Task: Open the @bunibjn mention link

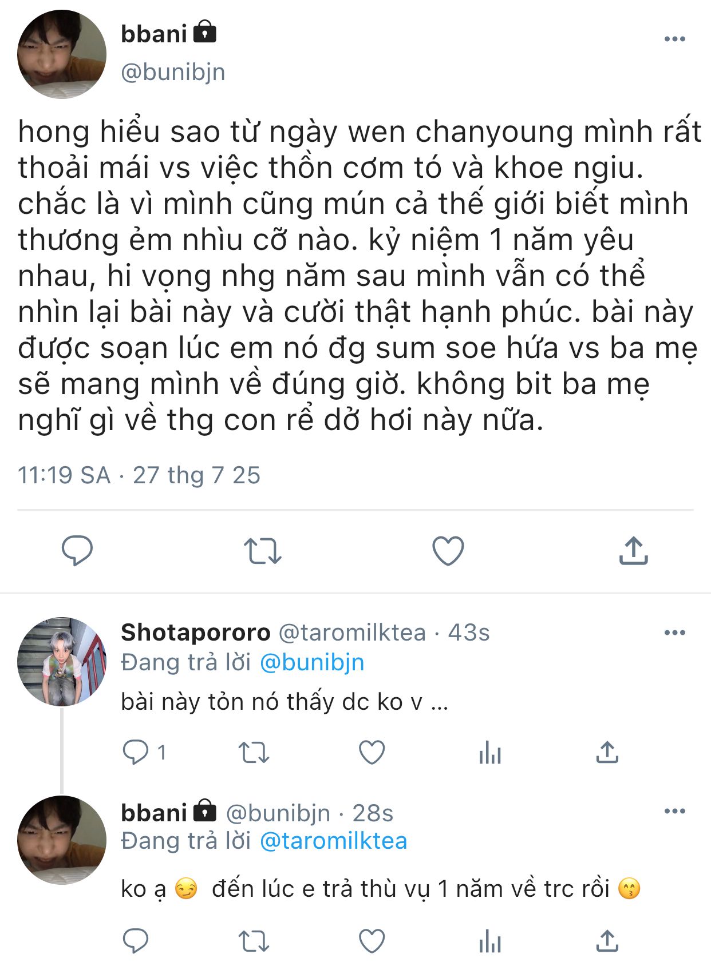Action: (x=312, y=662)
